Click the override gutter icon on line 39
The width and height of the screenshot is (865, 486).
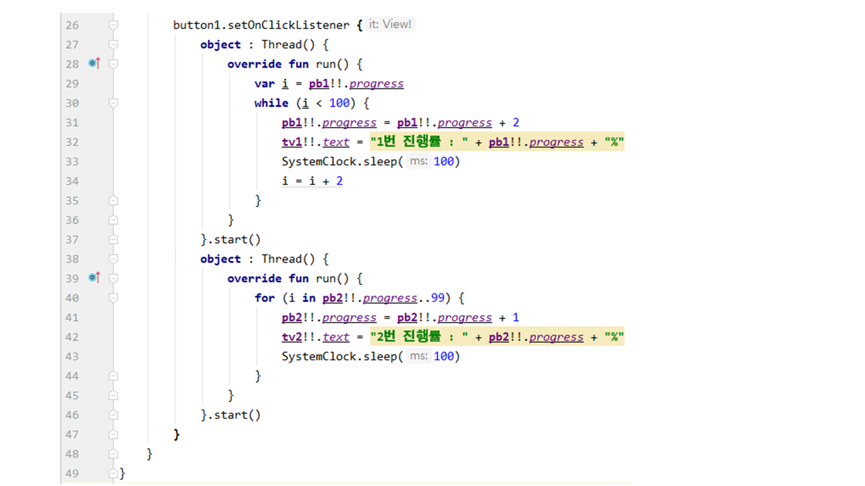(x=94, y=277)
